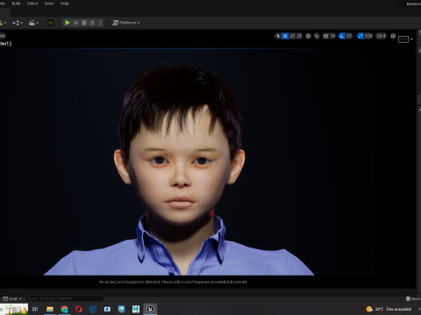The width and height of the screenshot is (421, 315).
Task: Open the Help menu
Action: (64, 3)
